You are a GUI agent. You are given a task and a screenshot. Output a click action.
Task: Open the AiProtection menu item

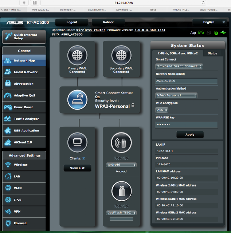pos(24,84)
